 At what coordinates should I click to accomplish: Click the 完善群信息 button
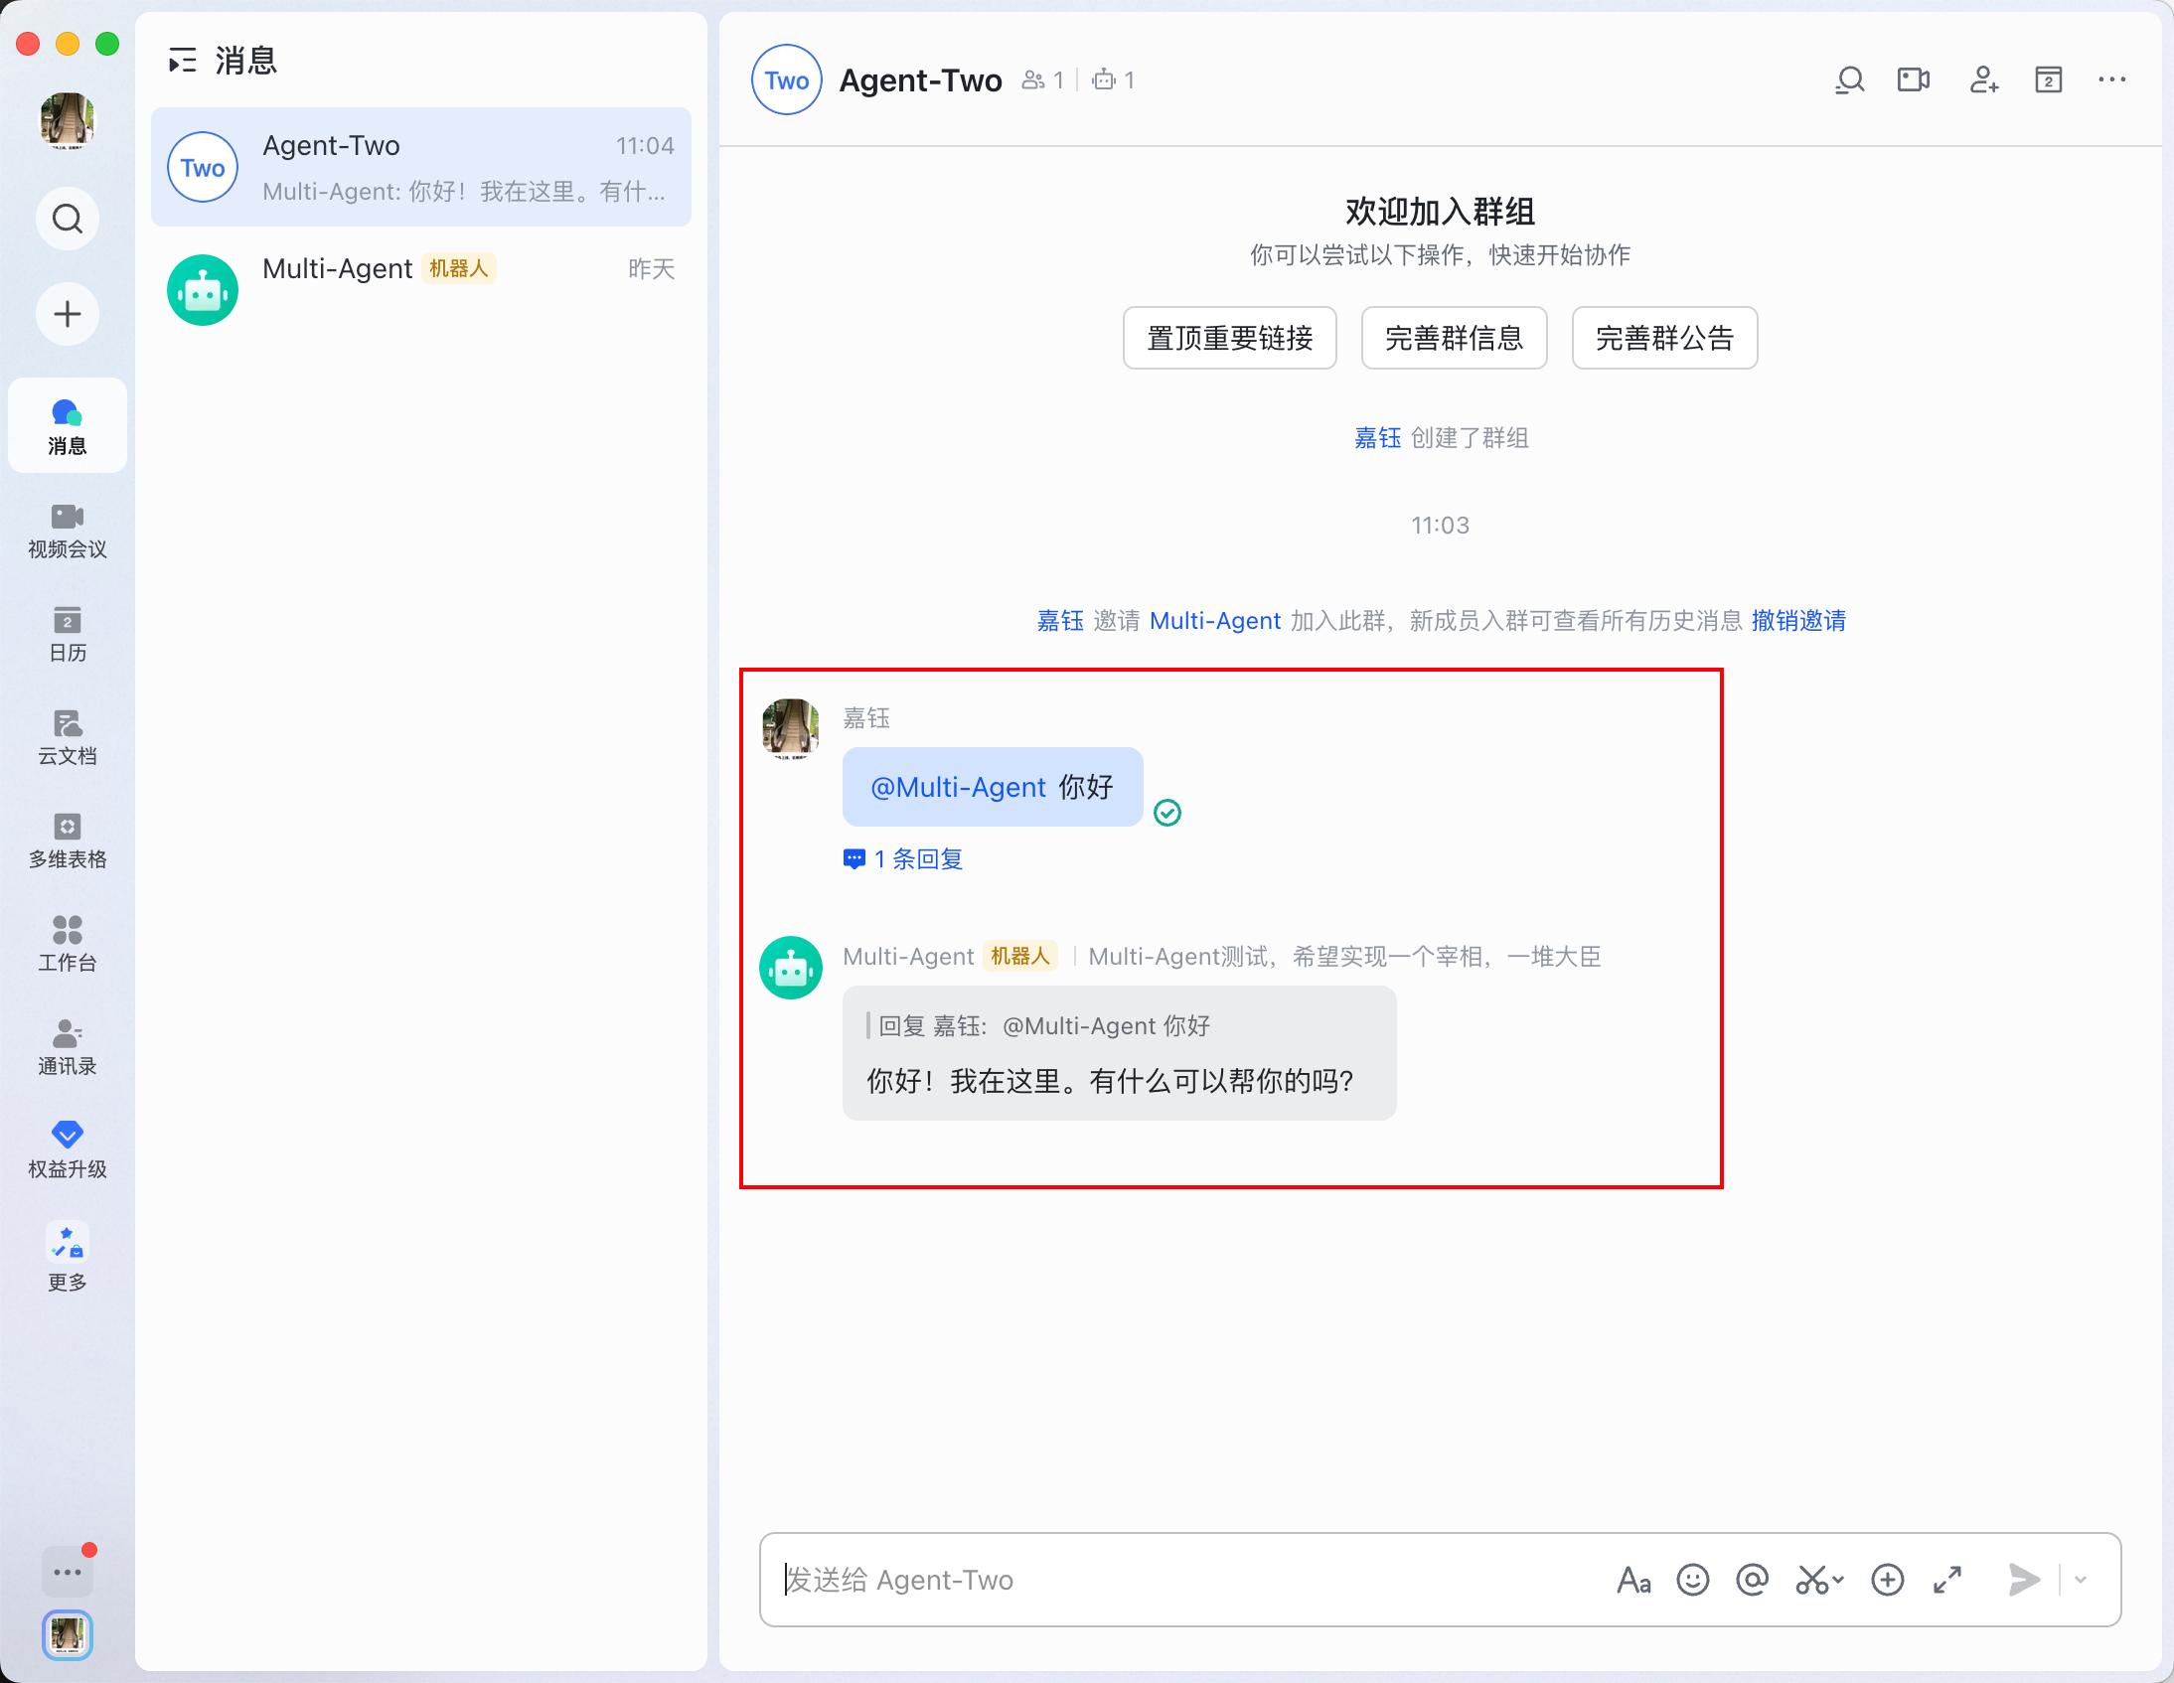coord(1455,338)
